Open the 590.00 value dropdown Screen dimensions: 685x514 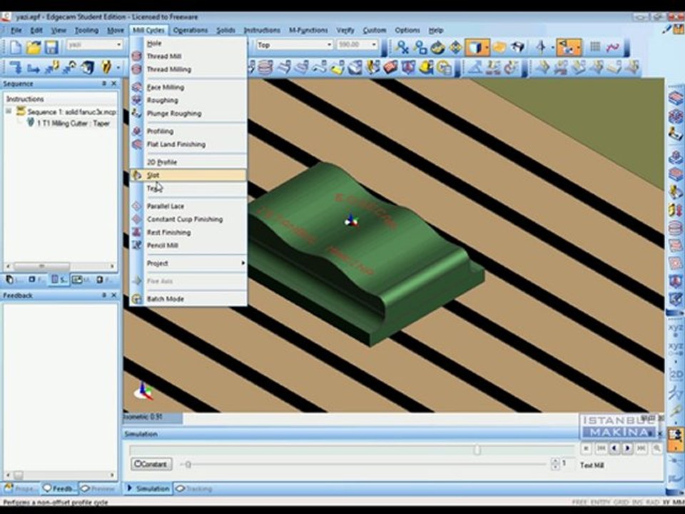pos(357,45)
